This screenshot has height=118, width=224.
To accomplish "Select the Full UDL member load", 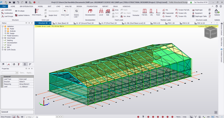I will coord(145,12).
